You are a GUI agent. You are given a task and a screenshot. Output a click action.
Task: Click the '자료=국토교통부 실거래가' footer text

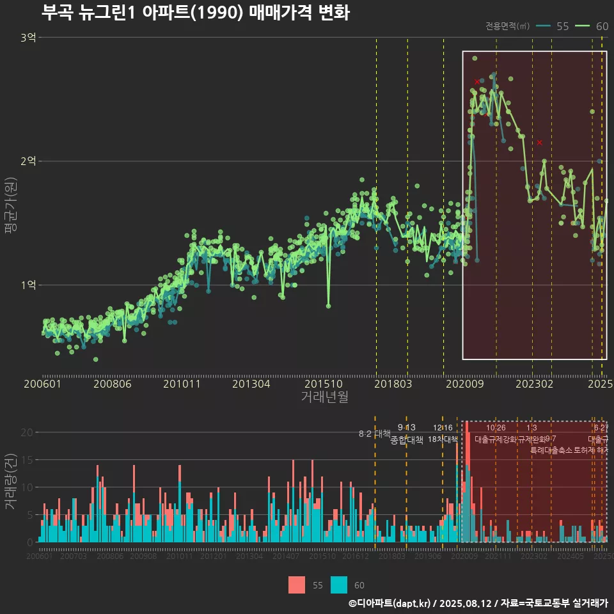(x=554, y=603)
